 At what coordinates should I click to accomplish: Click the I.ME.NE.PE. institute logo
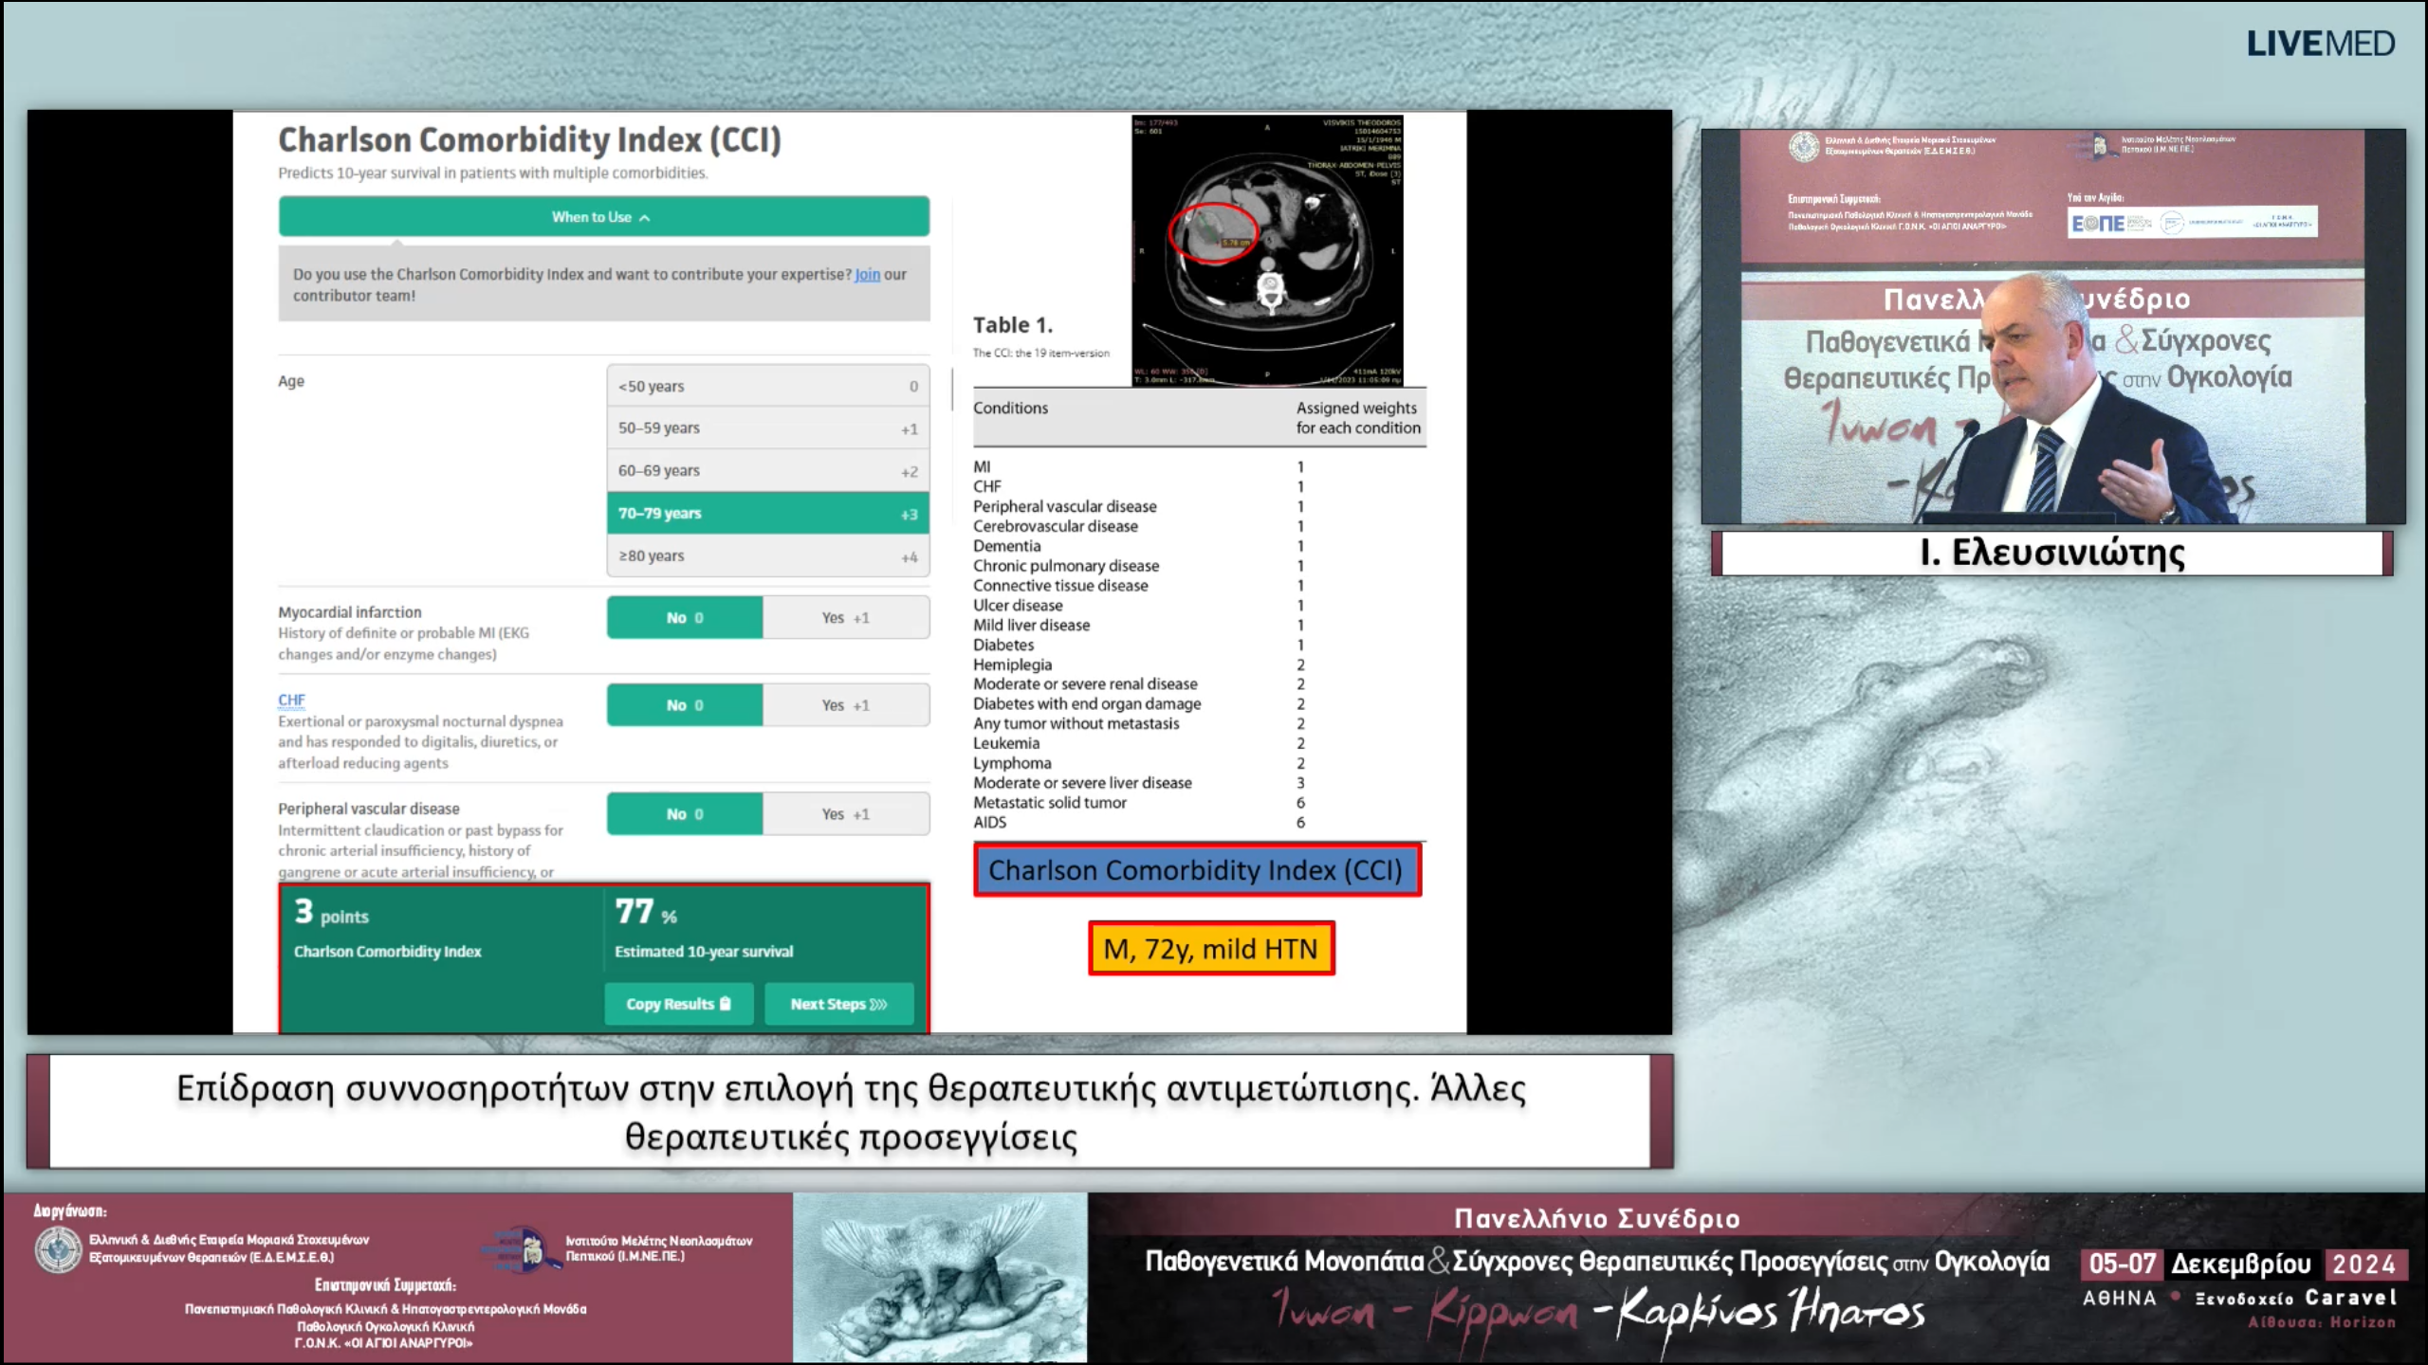tap(522, 1249)
